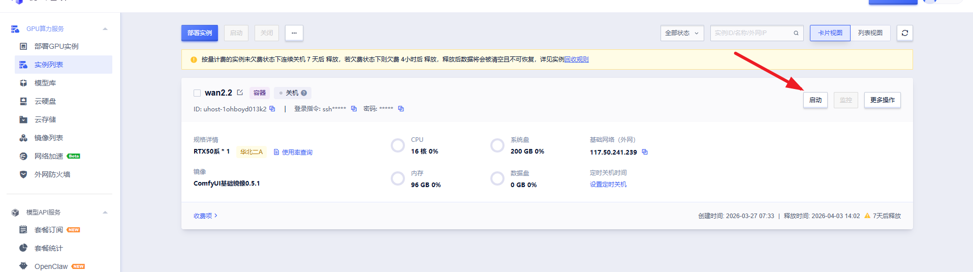This screenshot has width=973, height=272.
Task: Collapse the GPU算力服务 sidebar section
Action: [105, 29]
